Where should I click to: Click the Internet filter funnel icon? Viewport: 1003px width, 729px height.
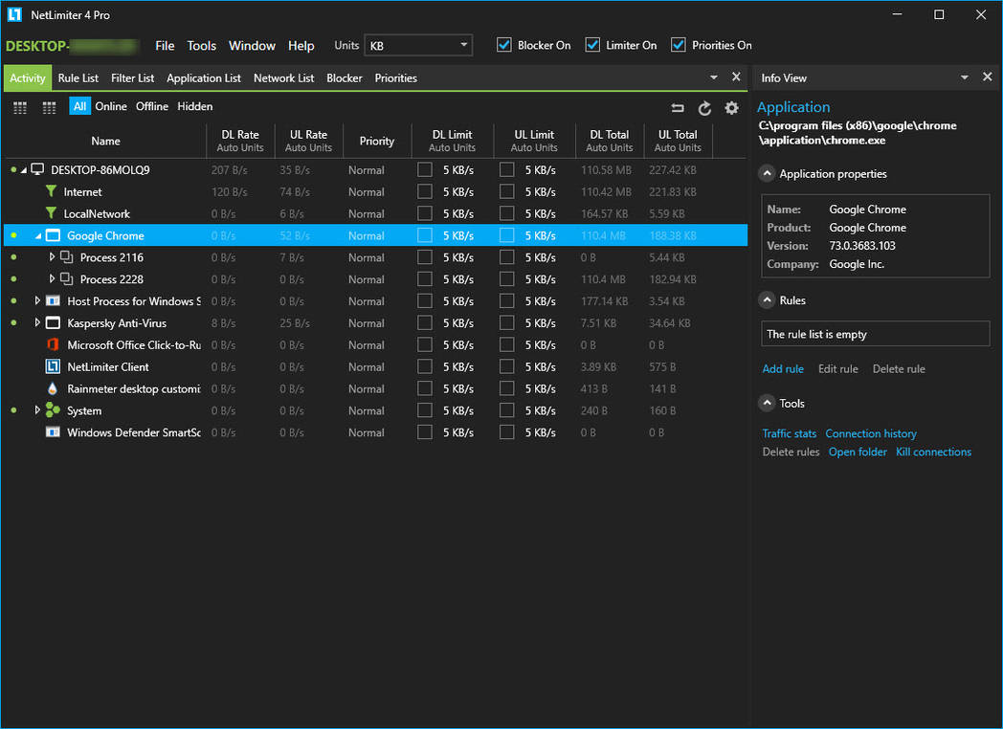point(51,191)
